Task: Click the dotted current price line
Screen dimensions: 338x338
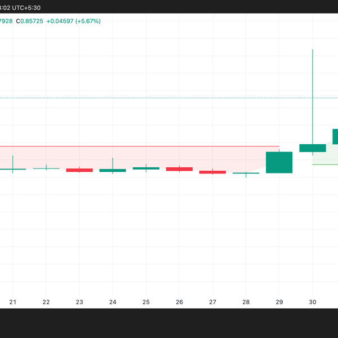Action: 169,98
